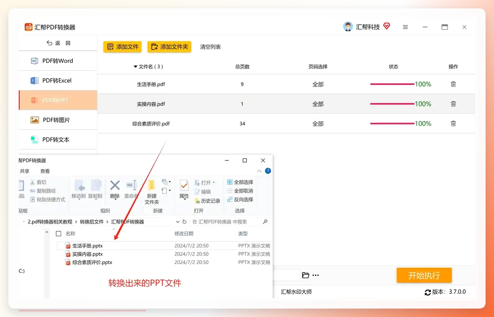This screenshot has height=317, width=494.
Task: Expand the 打开 dropdown arrow in ribbon
Action: click(214, 183)
